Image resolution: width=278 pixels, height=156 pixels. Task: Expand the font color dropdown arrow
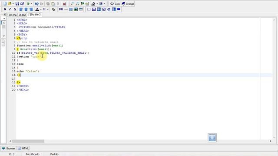(41, 9)
